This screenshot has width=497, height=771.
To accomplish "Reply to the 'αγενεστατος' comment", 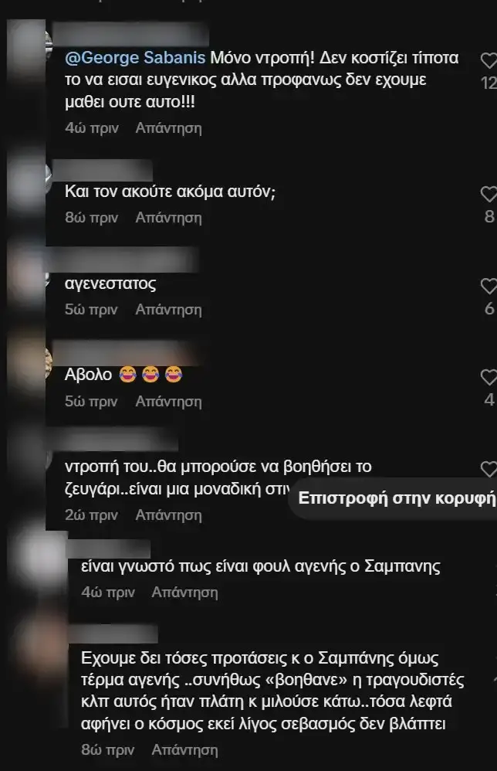I will click(x=168, y=309).
